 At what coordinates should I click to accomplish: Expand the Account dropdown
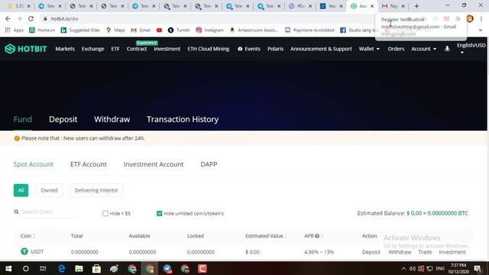pyautogui.click(x=424, y=49)
